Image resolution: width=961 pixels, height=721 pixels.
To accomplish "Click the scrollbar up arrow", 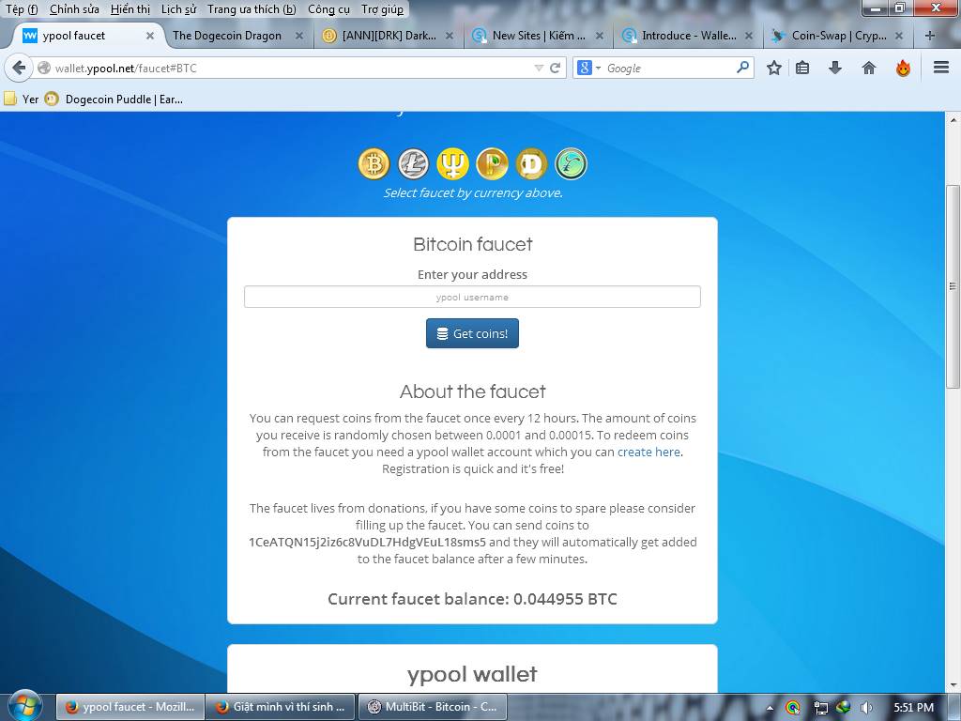I will (x=953, y=119).
